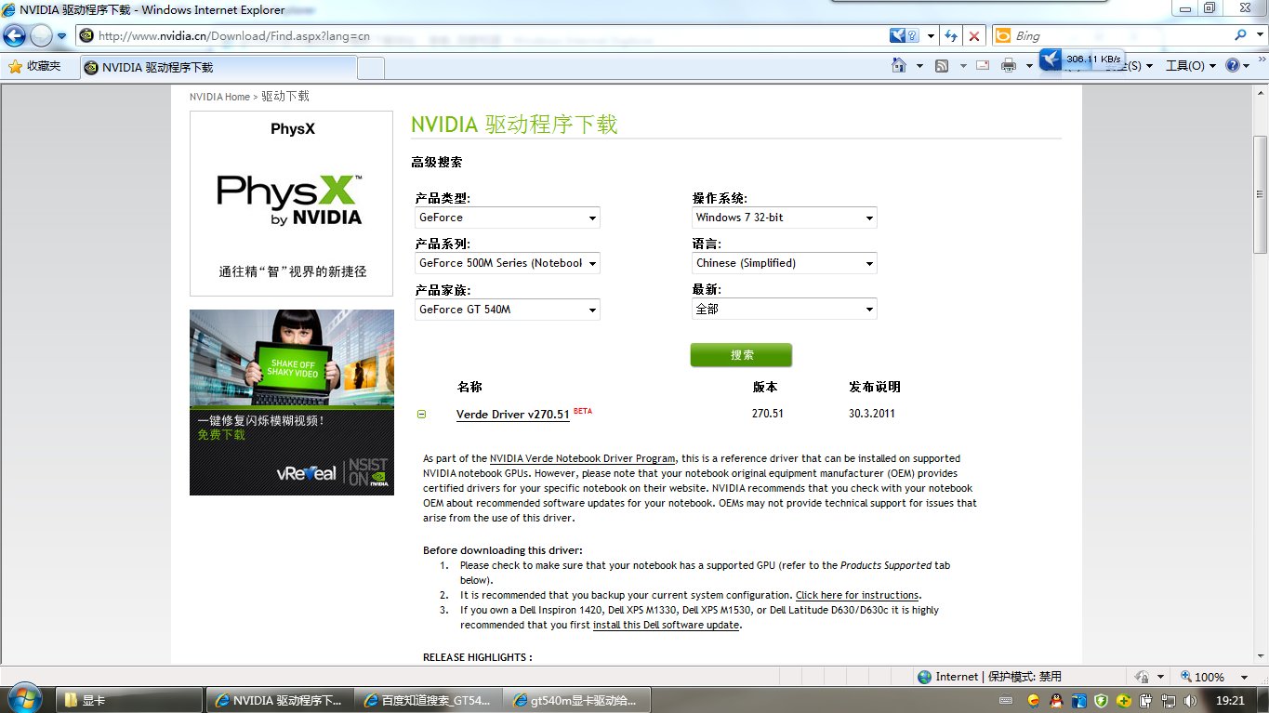Open the QQ penguin tray icon
Viewport: 1269px width, 713px height.
[x=1056, y=700]
